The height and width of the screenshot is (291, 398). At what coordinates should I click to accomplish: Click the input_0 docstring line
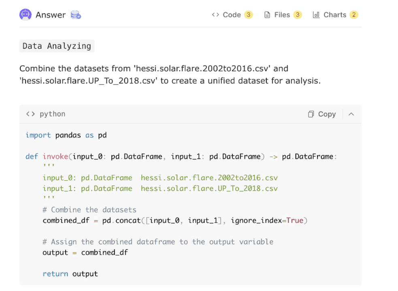point(160,178)
